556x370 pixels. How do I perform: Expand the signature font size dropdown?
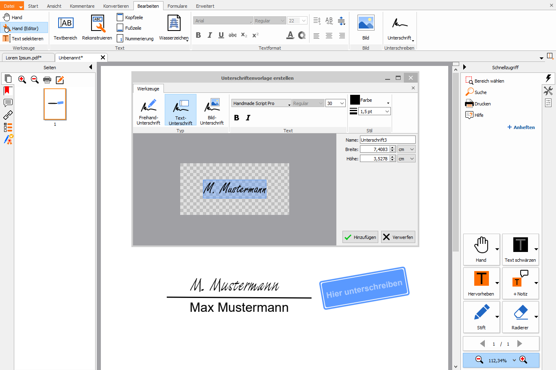click(x=342, y=103)
